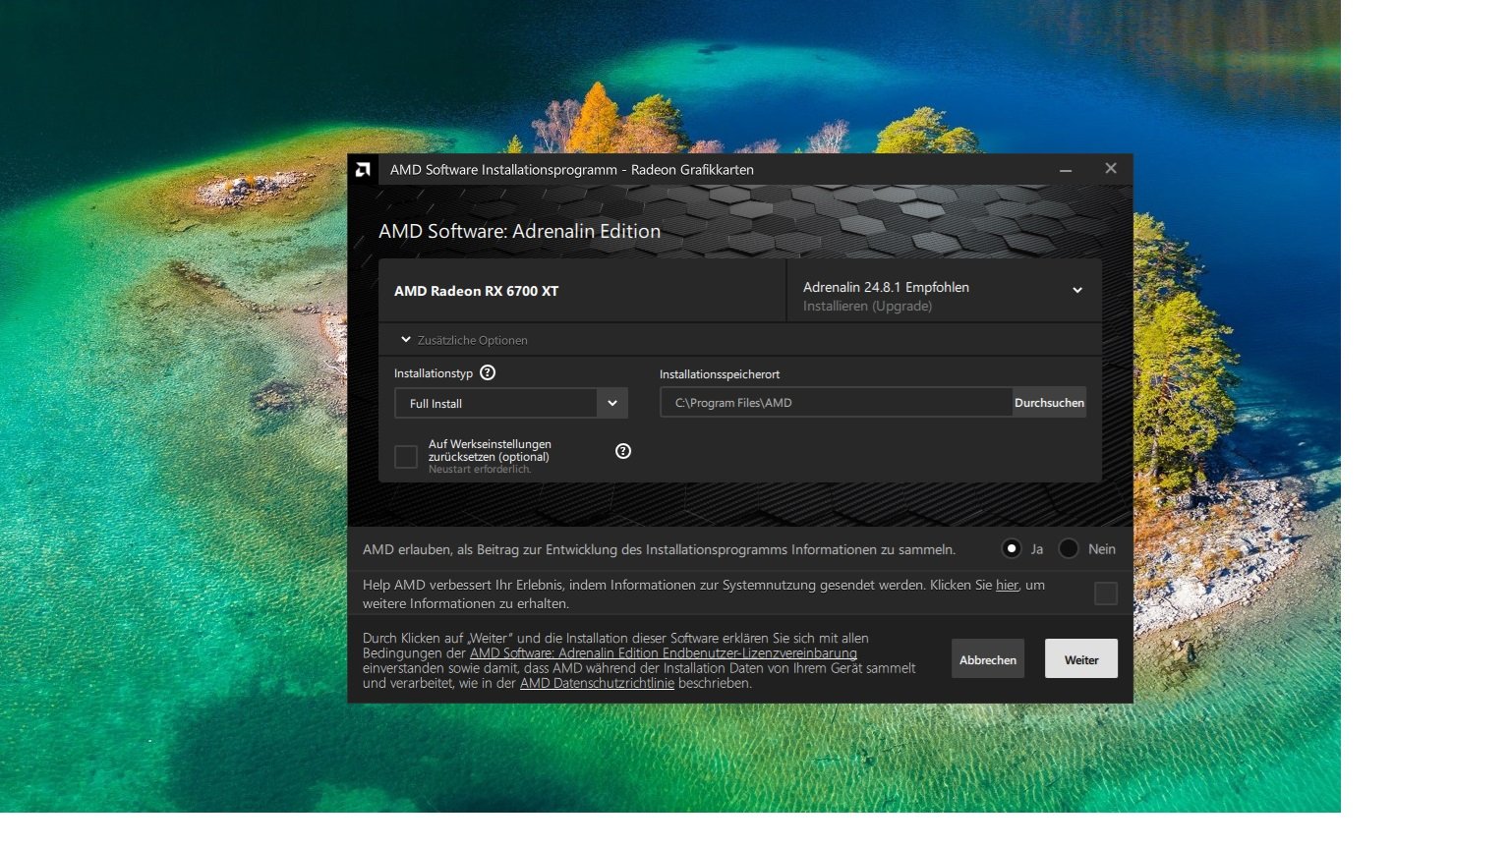Click the installation path field C:\Program Files\AMD
Viewport: 1510px width, 849px height.
click(837, 403)
